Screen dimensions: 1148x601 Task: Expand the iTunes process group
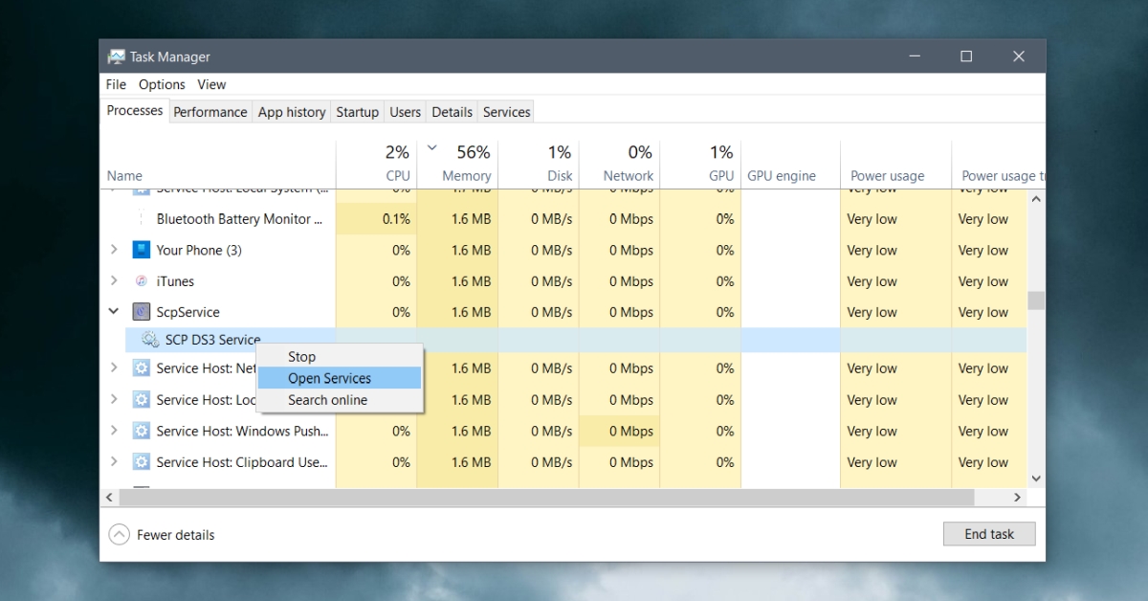114,281
